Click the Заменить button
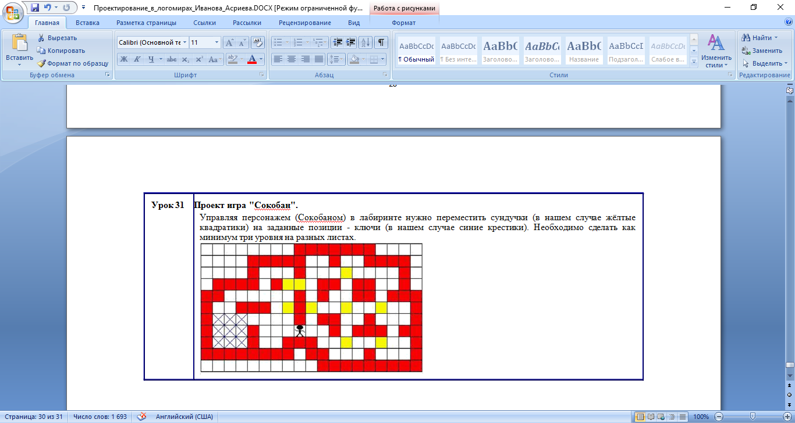This screenshot has width=795, height=423. [x=762, y=51]
